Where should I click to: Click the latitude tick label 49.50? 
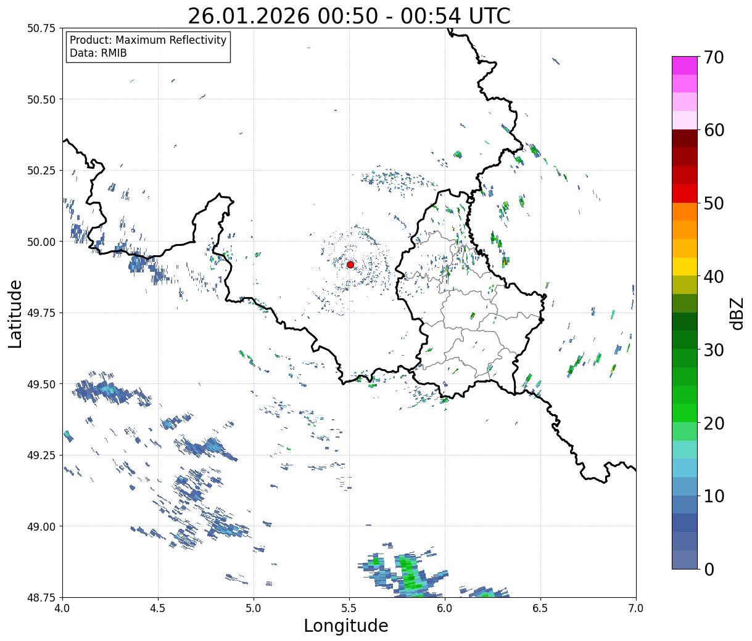click(41, 384)
